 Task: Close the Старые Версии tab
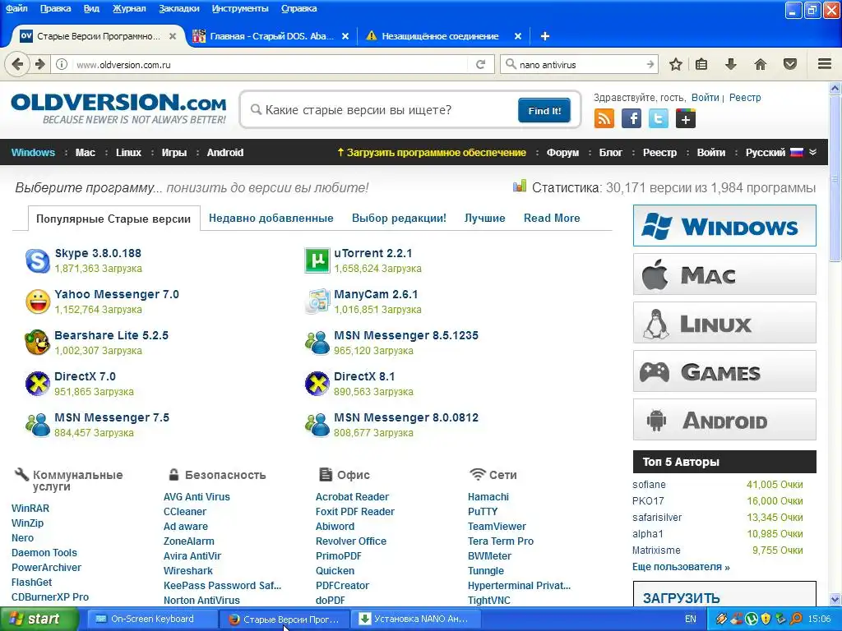[173, 36]
